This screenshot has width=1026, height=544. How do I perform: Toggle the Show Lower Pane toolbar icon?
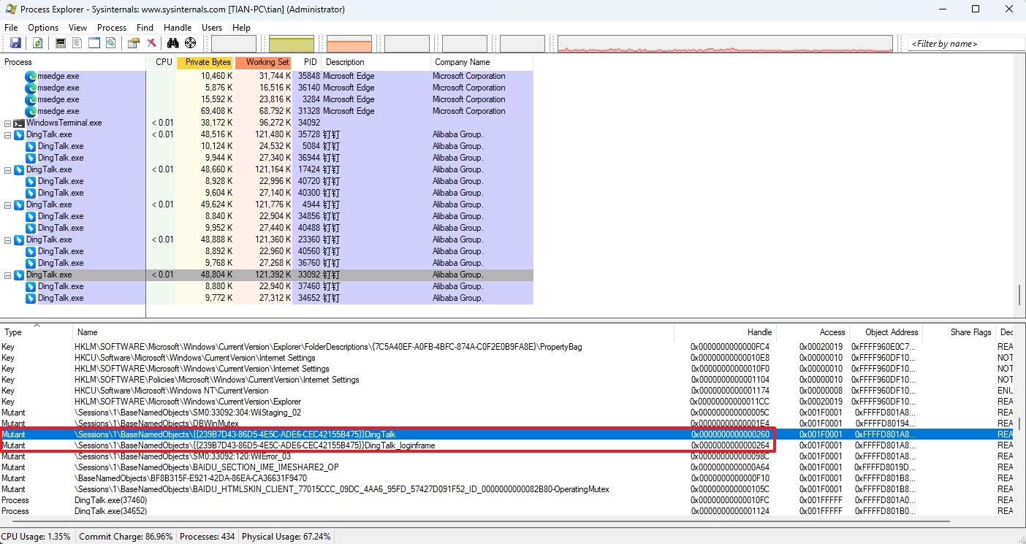[x=94, y=43]
